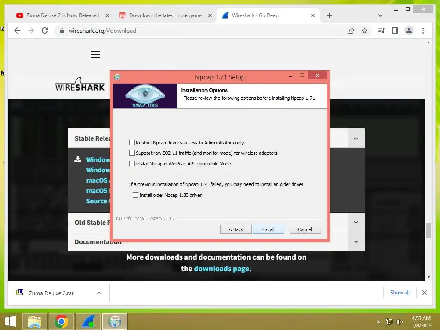This screenshot has height=330, width=440.
Task: Click the Wireshark logo
Action: (80, 84)
